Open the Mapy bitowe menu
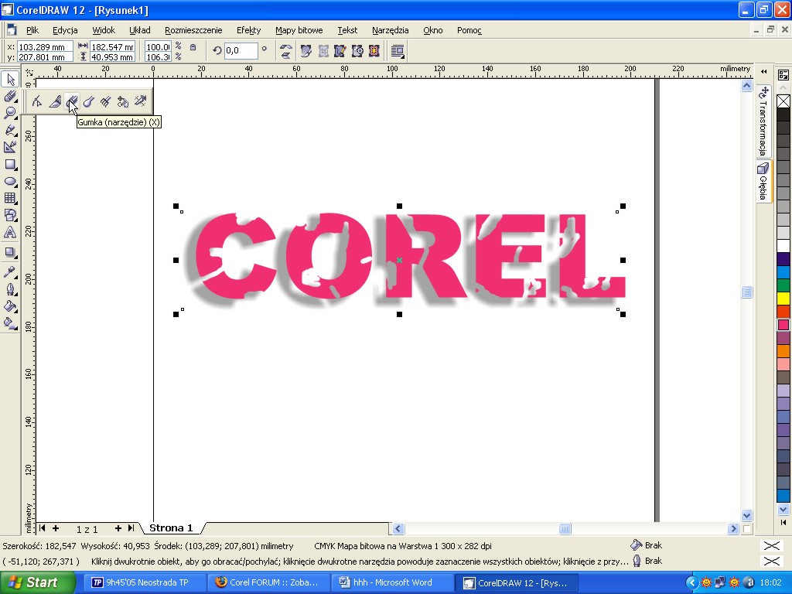Image resolution: width=792 pixels, height=594 pixels. point(299,30)
